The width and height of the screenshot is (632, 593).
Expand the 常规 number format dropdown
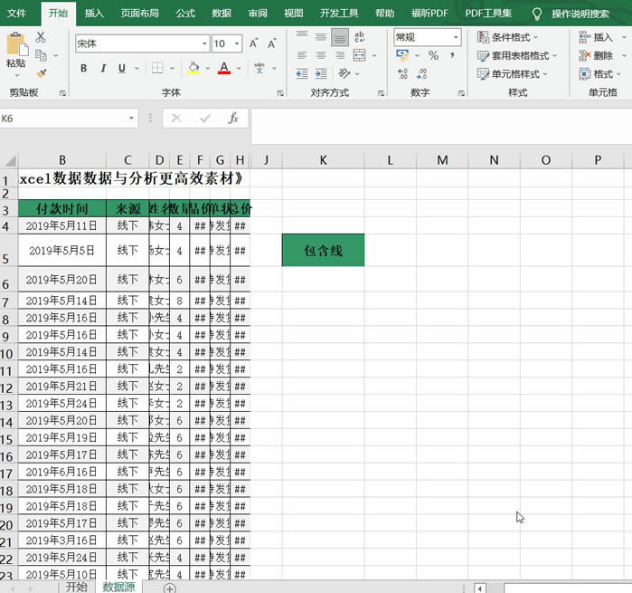(455, 37)
